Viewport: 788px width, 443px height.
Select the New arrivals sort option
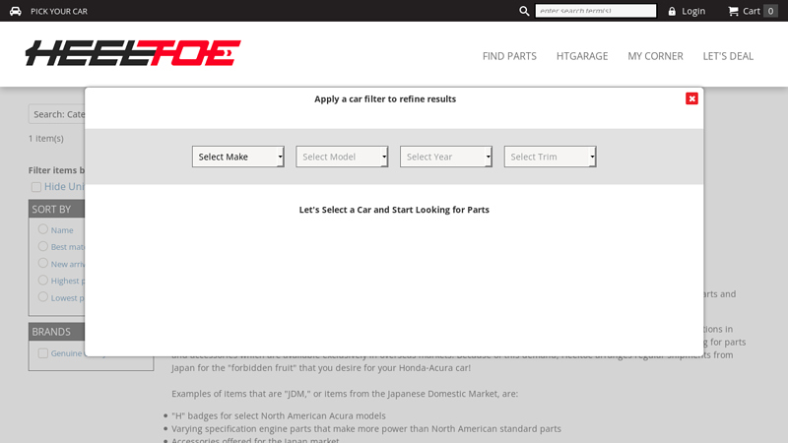(x=43, y=263)
